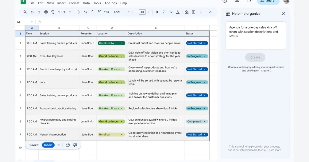Format selection as percent
This screenshot has width=309, height=162.
point(85,12)
